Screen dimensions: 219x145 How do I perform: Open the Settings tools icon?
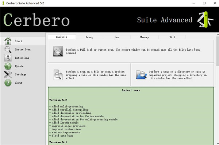[x=8, y=74]
